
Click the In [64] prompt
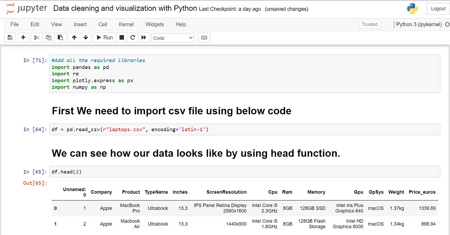tap(35, 129)
